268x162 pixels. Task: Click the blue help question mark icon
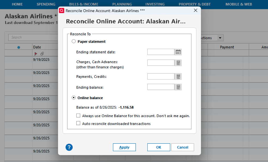[69, 147]
